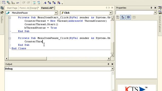The width and height of the screenshot is (162, 91).
Task: Close the Properties window
Action: [155, 8]
